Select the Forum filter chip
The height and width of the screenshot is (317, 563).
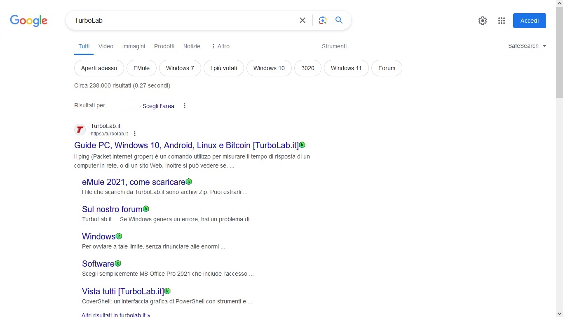[x=387, y=68]
